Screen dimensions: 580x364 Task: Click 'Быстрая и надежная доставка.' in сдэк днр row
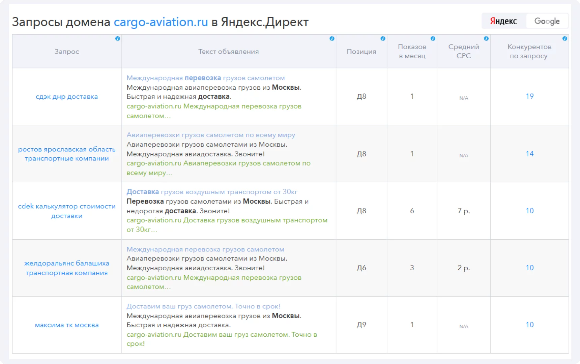tap(179, 97)
